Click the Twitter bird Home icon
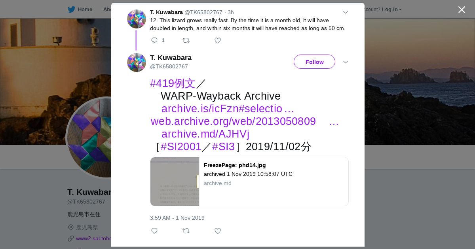This screenshot has height=249, width=475. coord(71,9)
